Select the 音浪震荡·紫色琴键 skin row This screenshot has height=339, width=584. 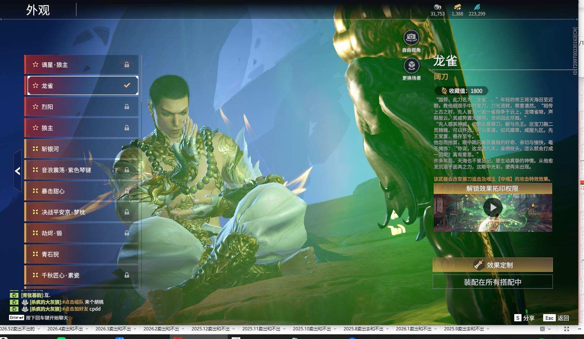(x=81, y=170)
